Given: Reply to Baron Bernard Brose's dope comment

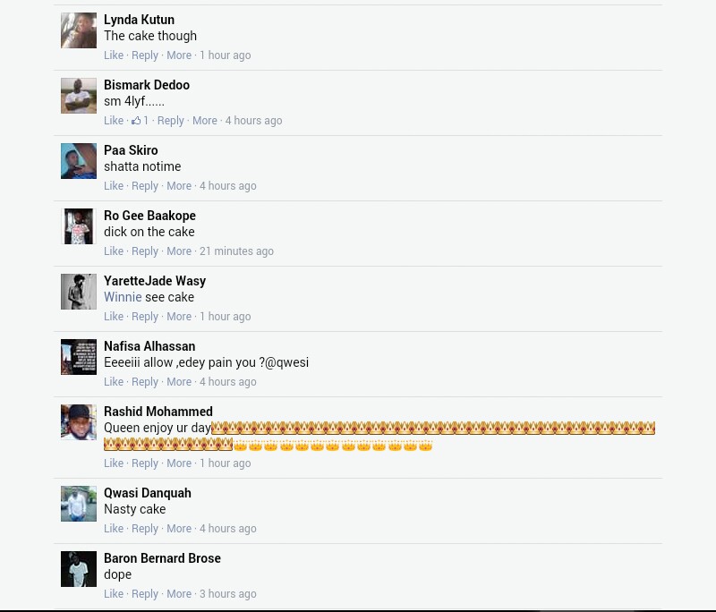Looking at the screenshot, I should click(x=145, y=594).
